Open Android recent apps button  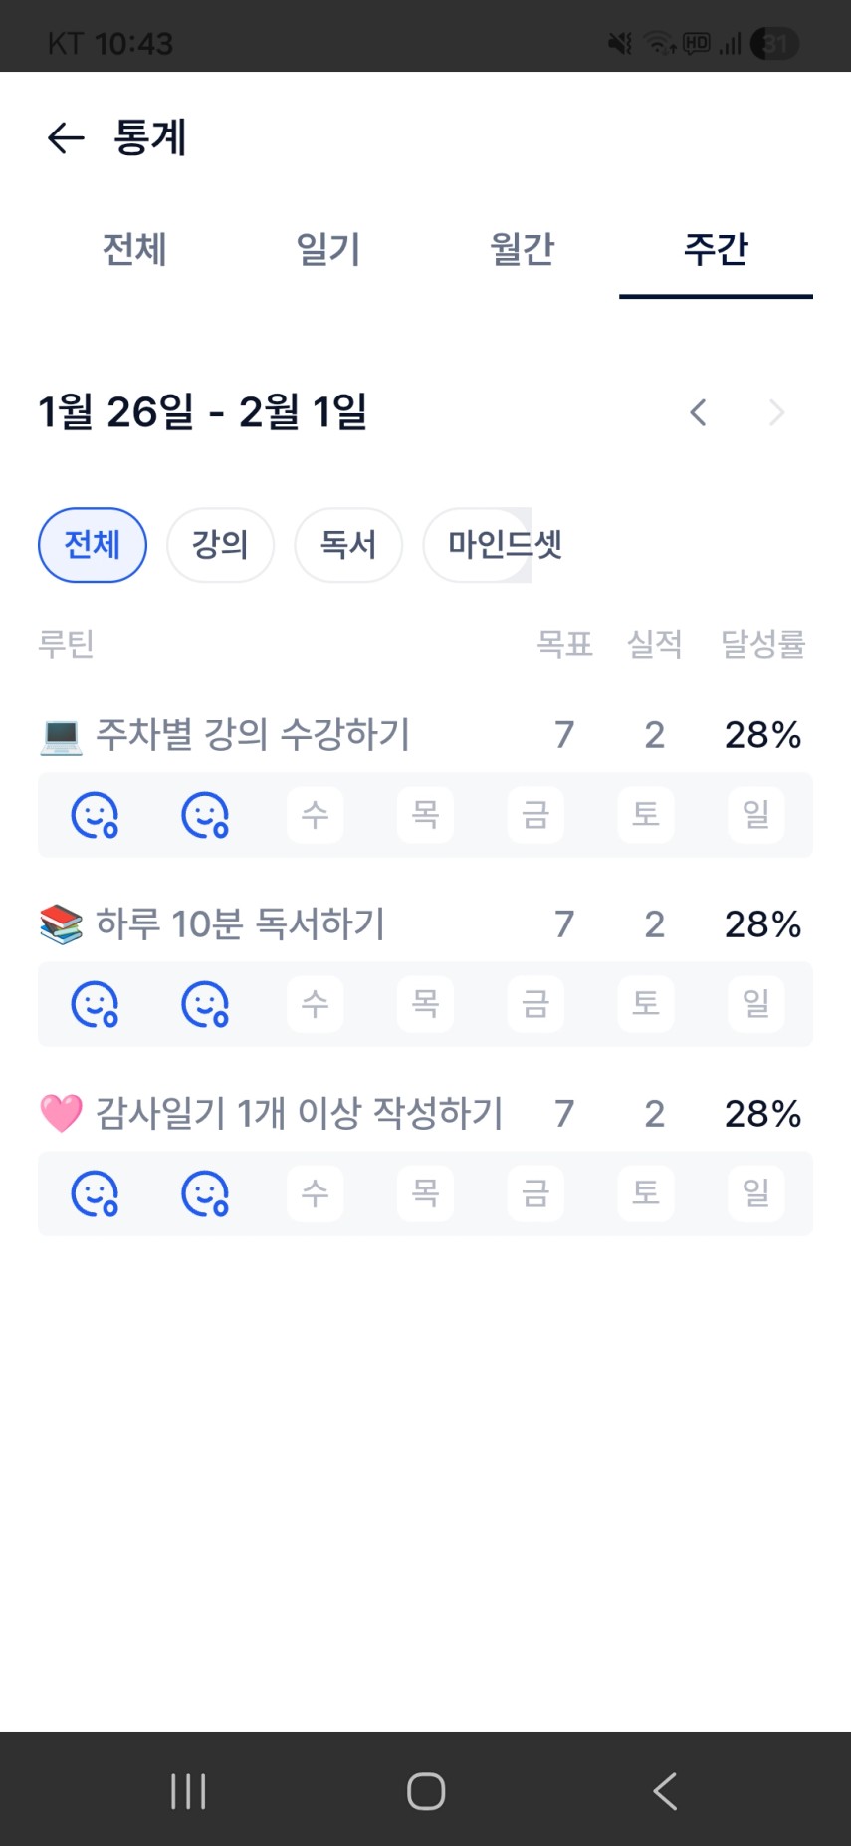pos(187,1790)
